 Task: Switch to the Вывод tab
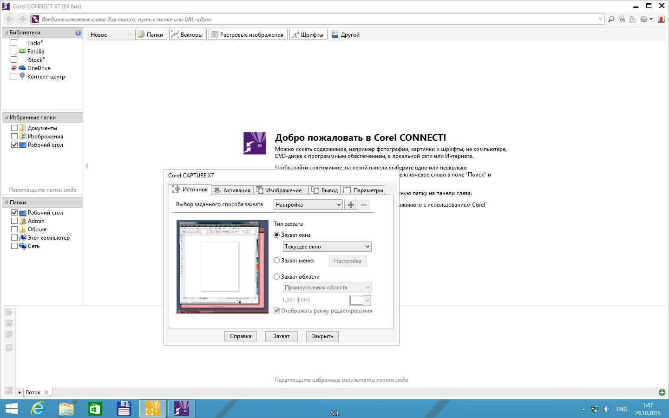324,190
